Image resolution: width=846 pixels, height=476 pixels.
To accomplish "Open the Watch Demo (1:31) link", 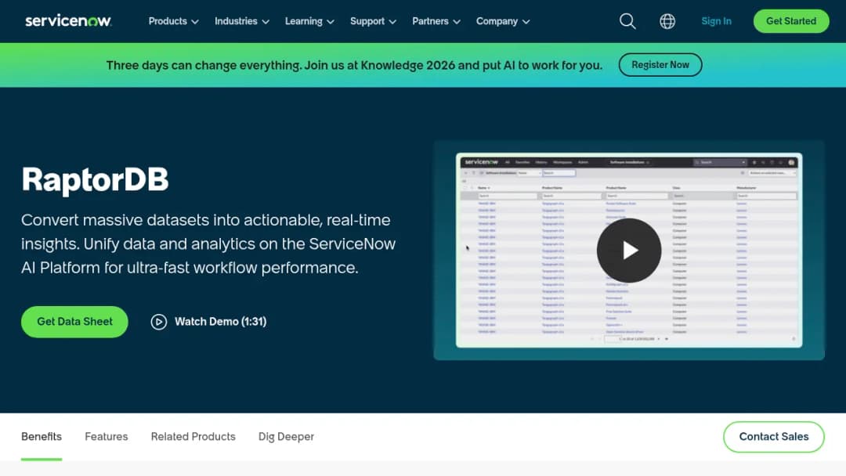I will pyautogui.click(x=209, y=322).
